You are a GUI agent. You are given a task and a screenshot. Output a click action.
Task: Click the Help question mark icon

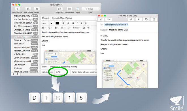(x=78, y=9)
